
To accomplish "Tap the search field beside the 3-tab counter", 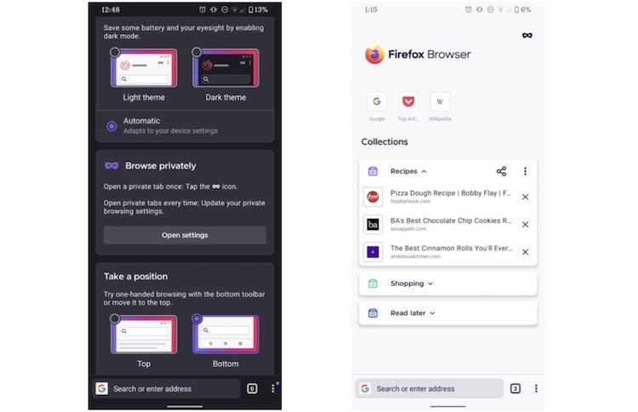I will 430,389.
